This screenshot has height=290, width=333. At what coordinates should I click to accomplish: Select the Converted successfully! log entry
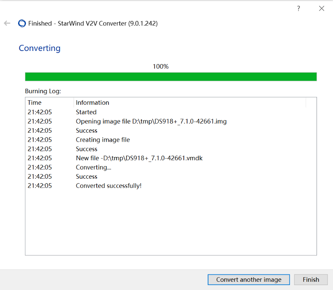point(171,186)
